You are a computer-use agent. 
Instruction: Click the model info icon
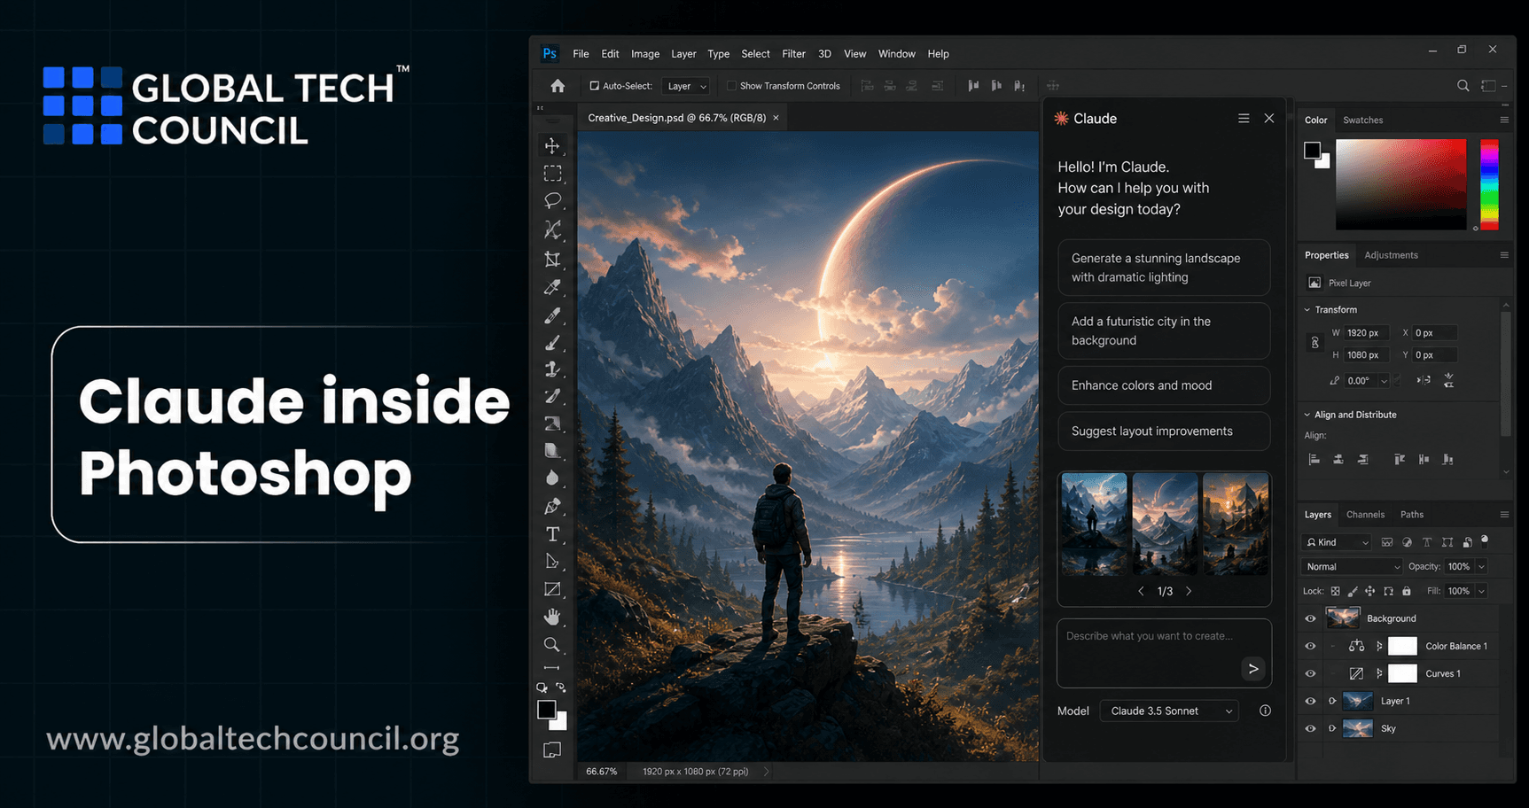coord(1265,711)
